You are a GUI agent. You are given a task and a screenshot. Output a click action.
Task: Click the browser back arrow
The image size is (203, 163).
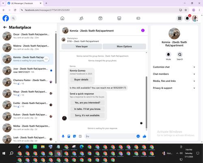[x=4, y=10]
